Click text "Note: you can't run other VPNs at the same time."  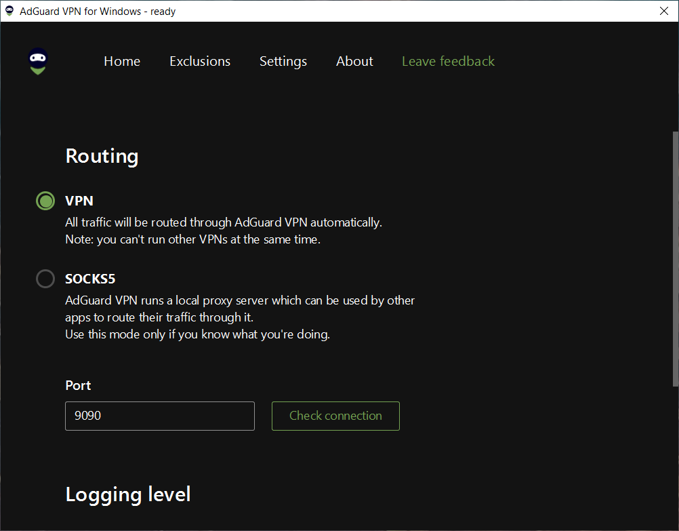pyautogui.click(x=192, y=239)
